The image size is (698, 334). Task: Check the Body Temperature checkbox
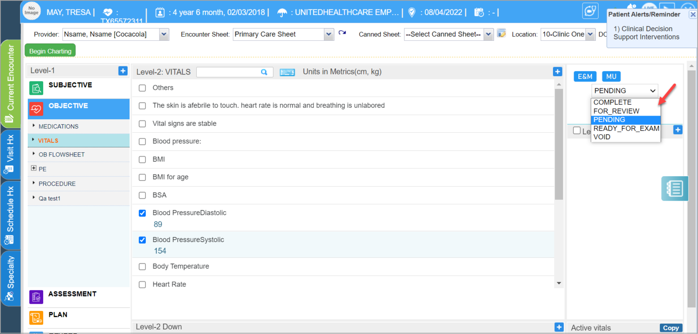pos(142,266)
